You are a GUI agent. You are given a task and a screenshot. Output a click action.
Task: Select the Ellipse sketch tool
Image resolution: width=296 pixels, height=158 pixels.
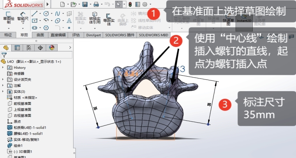point(58,21)
